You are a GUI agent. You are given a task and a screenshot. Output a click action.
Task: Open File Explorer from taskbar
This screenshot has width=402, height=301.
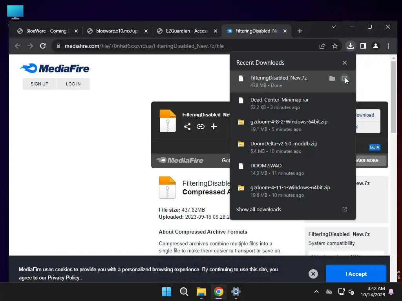pyautogui.click(x=201, y=292)
